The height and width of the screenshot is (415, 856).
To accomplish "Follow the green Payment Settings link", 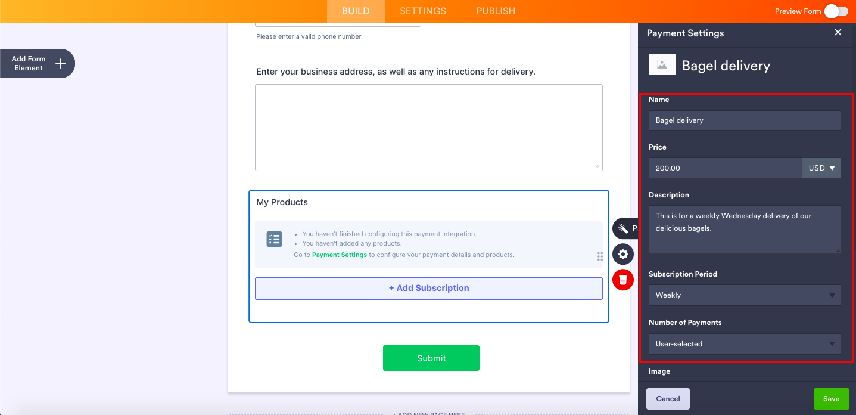I will [340, 255].
